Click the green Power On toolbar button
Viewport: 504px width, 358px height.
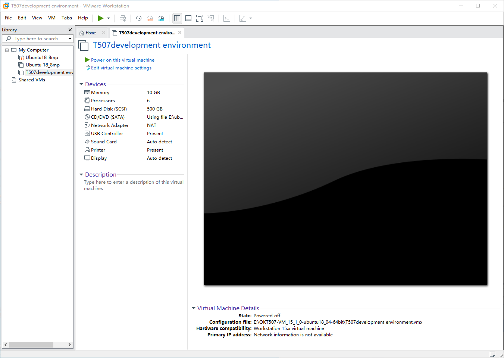tap(100, 18)
